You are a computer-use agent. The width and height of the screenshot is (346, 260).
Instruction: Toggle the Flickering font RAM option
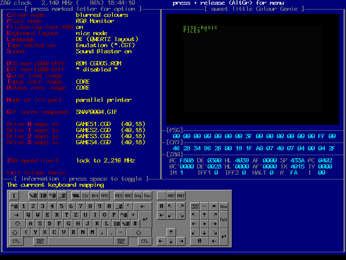pyautogui.click(x=39, y=27)
